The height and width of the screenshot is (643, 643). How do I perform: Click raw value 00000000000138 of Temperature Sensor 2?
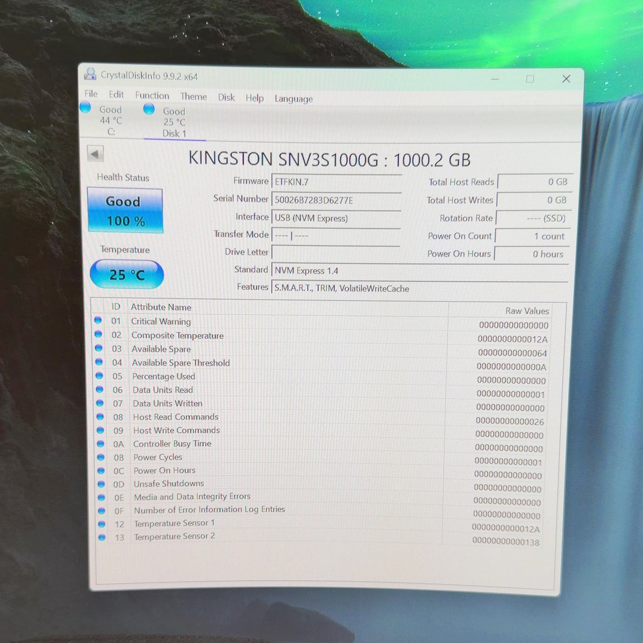click(506, 541)
